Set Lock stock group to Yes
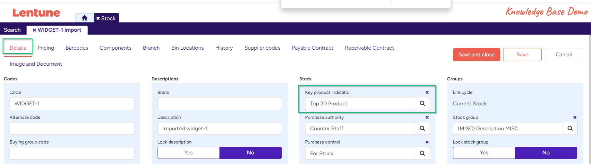 point(484,153)
